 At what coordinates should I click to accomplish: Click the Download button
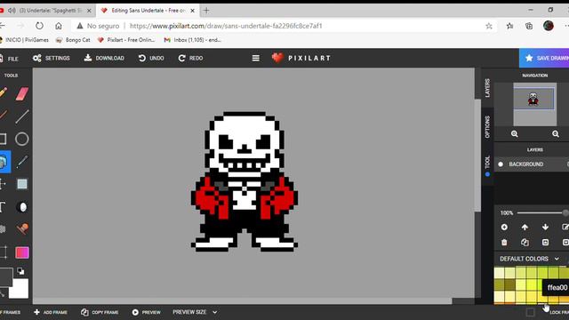point(104,58)
